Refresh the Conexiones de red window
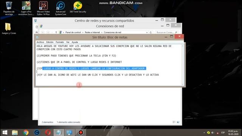242x136 pixels. point(150,32)
